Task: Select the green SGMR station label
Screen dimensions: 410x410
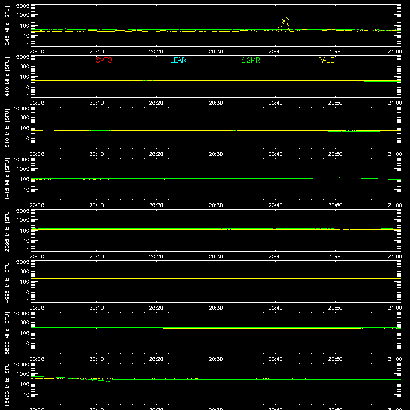Action: pyautogui.click(x=251, y=60)
